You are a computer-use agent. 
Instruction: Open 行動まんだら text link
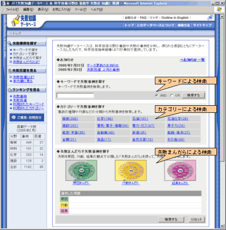point(131,183)
